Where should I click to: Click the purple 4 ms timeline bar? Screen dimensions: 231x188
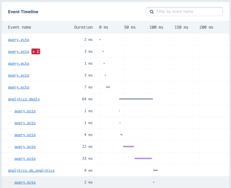(x=121, y=135)
